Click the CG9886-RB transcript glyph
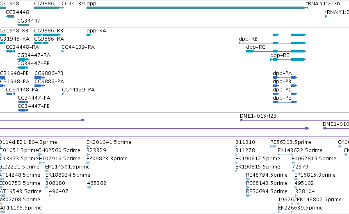Image resolution: width=349 pixels, height=214 pixels. [48, 35]
